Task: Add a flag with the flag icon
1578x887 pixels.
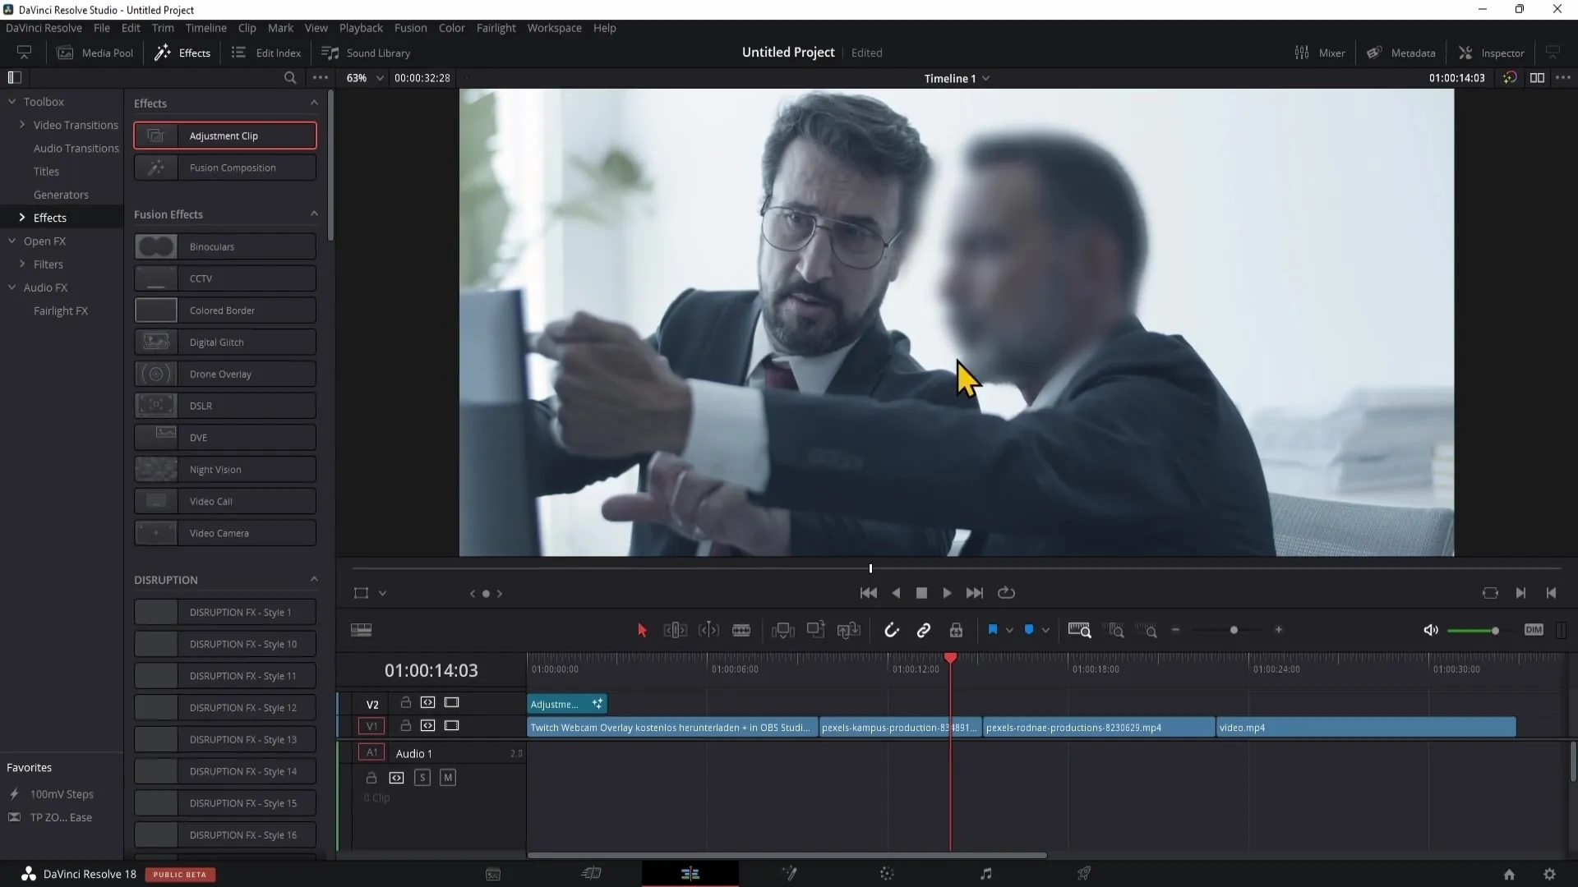Action: 993,630
